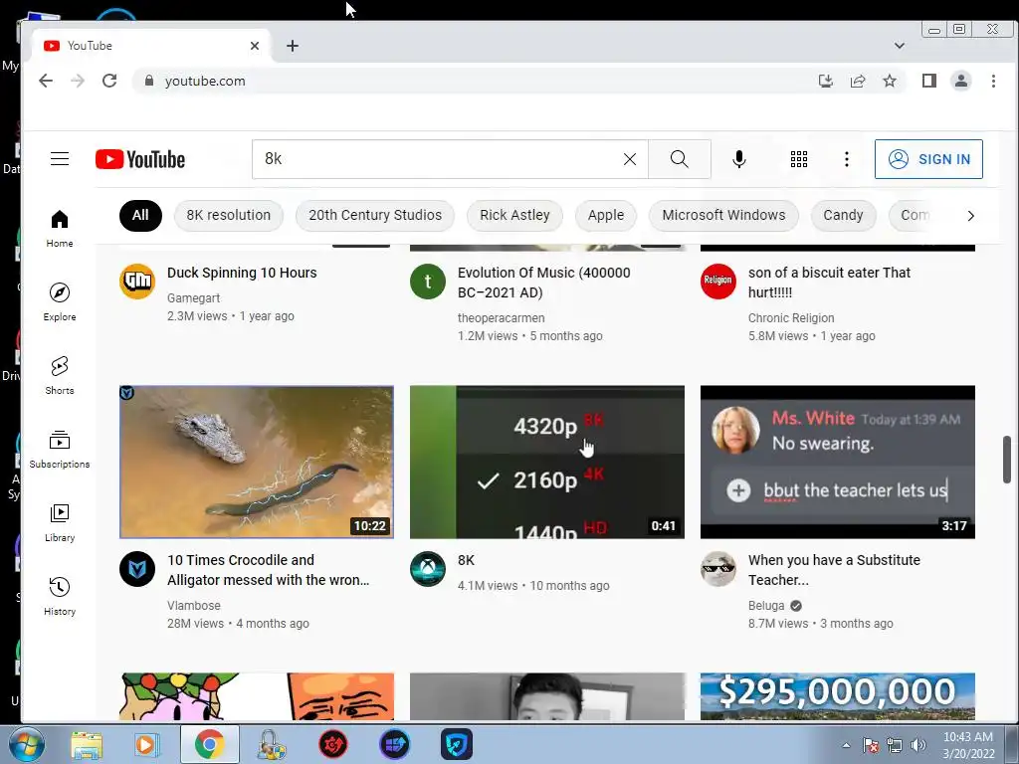Open Chrome tab search dropdown
This screenshot has width=1019, height=764.
(x=900, y=46)
